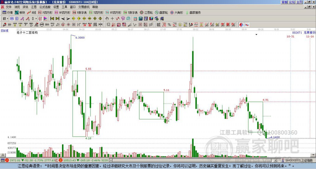
Task: Click the collapse triangle button above status bar
Action: pos(3,155)
